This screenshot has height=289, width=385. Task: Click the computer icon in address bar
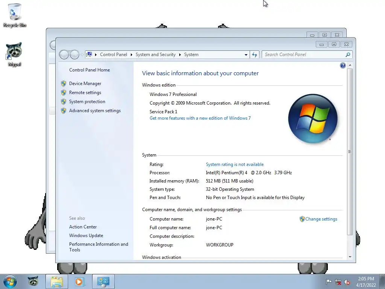[89, 54]
